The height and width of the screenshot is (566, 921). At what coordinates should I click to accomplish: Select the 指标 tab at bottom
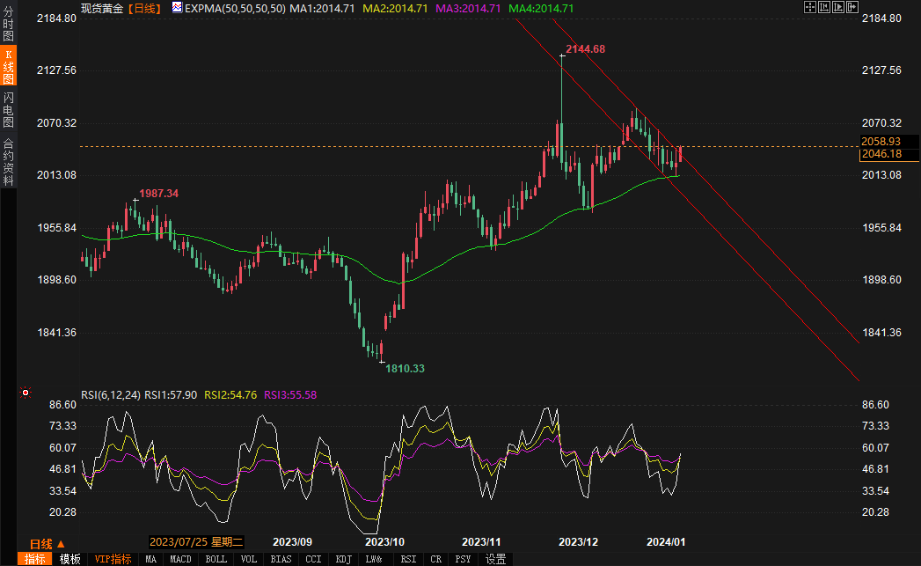[35, 559]
